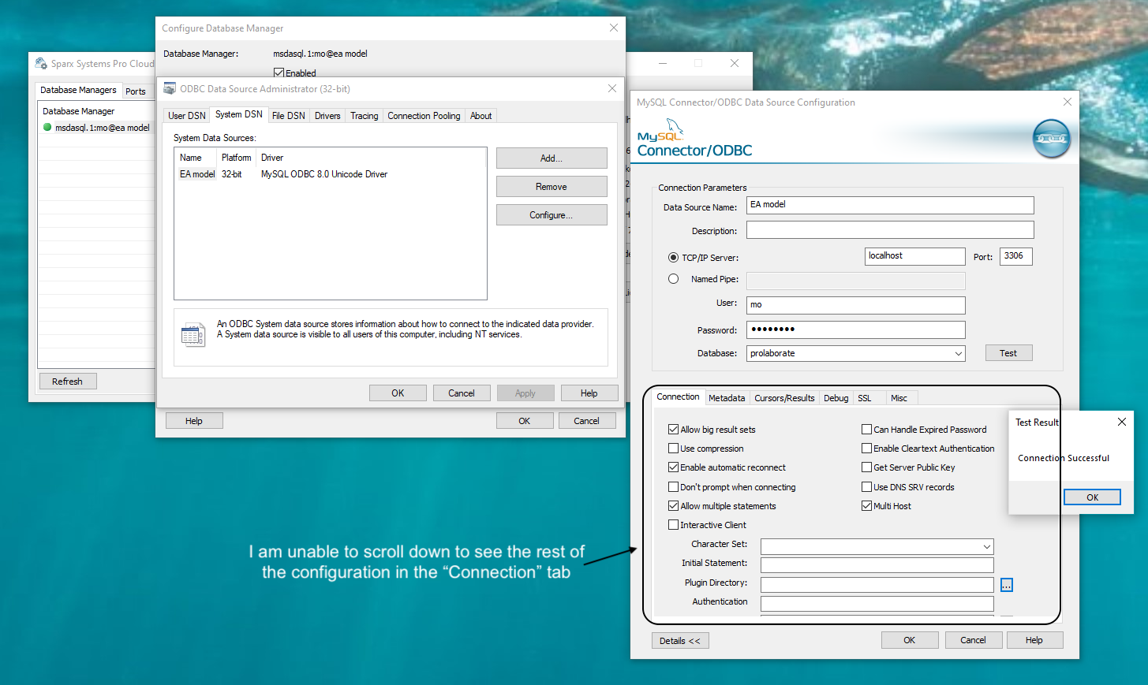
Task: Click in the Data Source Name field
Action: pos(890,205)
